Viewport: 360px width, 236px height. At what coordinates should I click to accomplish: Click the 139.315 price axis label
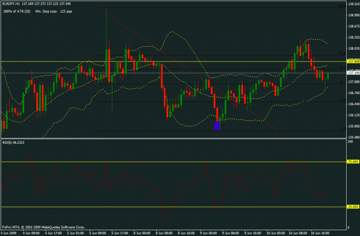click(354, 4)
